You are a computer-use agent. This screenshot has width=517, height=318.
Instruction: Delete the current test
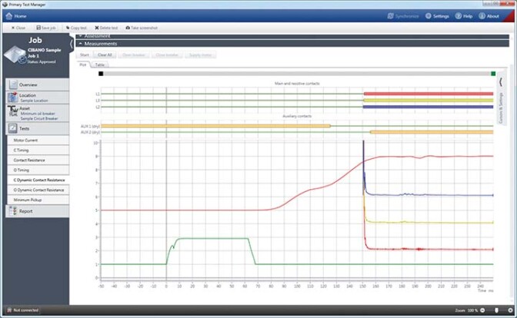point(106,28)
